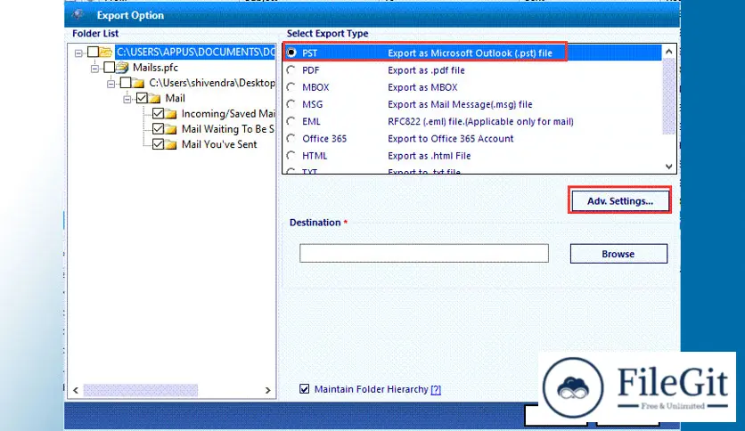Screen dimensions: 745x431
Task: Select the C:\USERS\APPUS\DOCUMENTS tree item
Action: point(195,52)
